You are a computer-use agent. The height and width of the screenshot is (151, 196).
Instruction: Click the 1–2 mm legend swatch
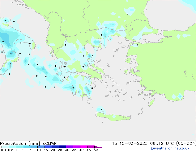coord(19,147)
